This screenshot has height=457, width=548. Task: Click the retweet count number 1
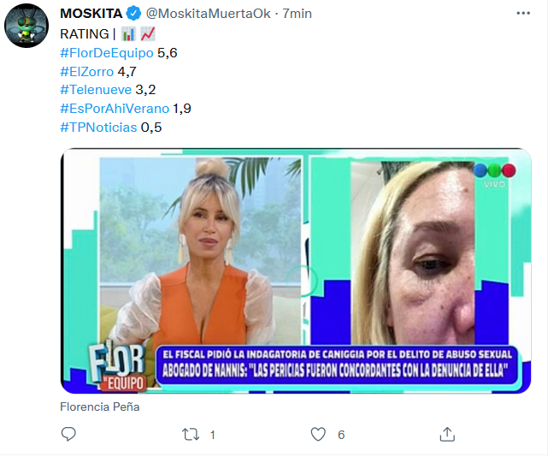(212, 435)
